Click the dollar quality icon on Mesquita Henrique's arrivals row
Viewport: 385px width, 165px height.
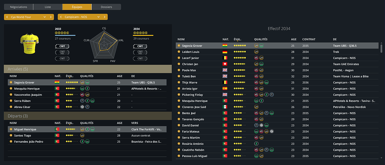tap(87, 89)
